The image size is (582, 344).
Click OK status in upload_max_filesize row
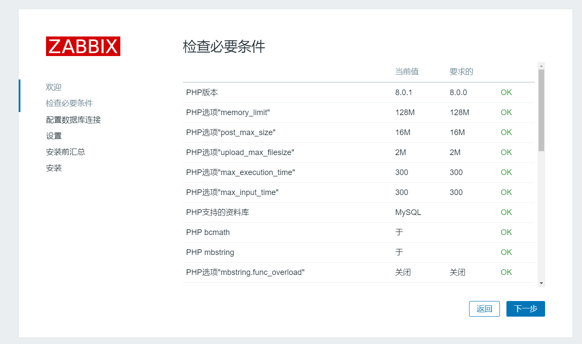click(x=506, y=152)
